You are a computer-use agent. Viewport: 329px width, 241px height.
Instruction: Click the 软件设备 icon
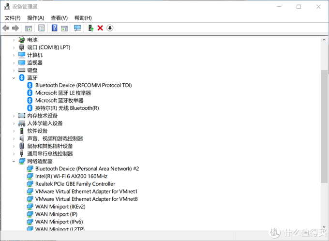[22, 131]
